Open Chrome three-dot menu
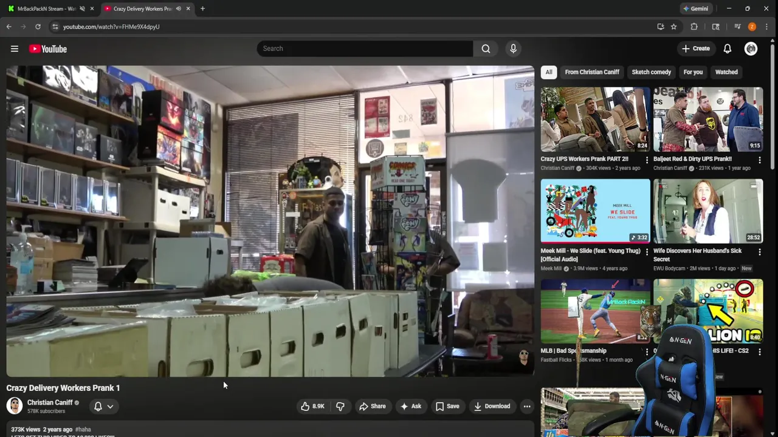Viewport: 778px width, 437px height. [768, 27]
